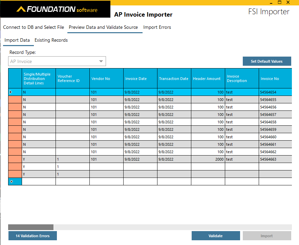The width and height of the screenshot is (299, 245).
Task: Click the empty Vendor No cell in the new row
Action: [x=106, y=181]
